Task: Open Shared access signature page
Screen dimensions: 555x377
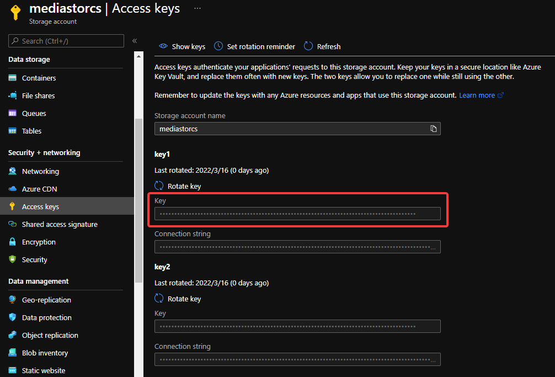Action: pos(60,224)
